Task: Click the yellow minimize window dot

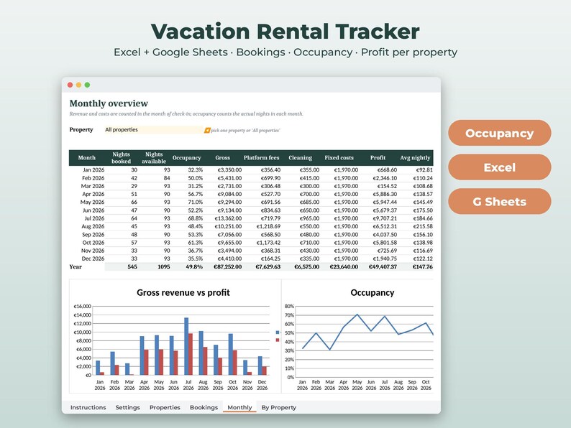Action: [x=78, y=85]
